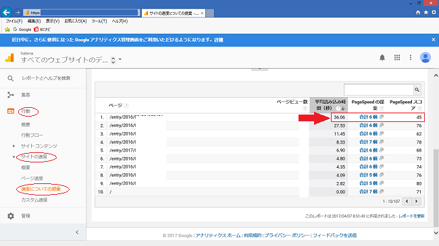Click help icon next to ページ header
Screen dimensions: 439x246
pyautogui.click(x=126, y=106)
